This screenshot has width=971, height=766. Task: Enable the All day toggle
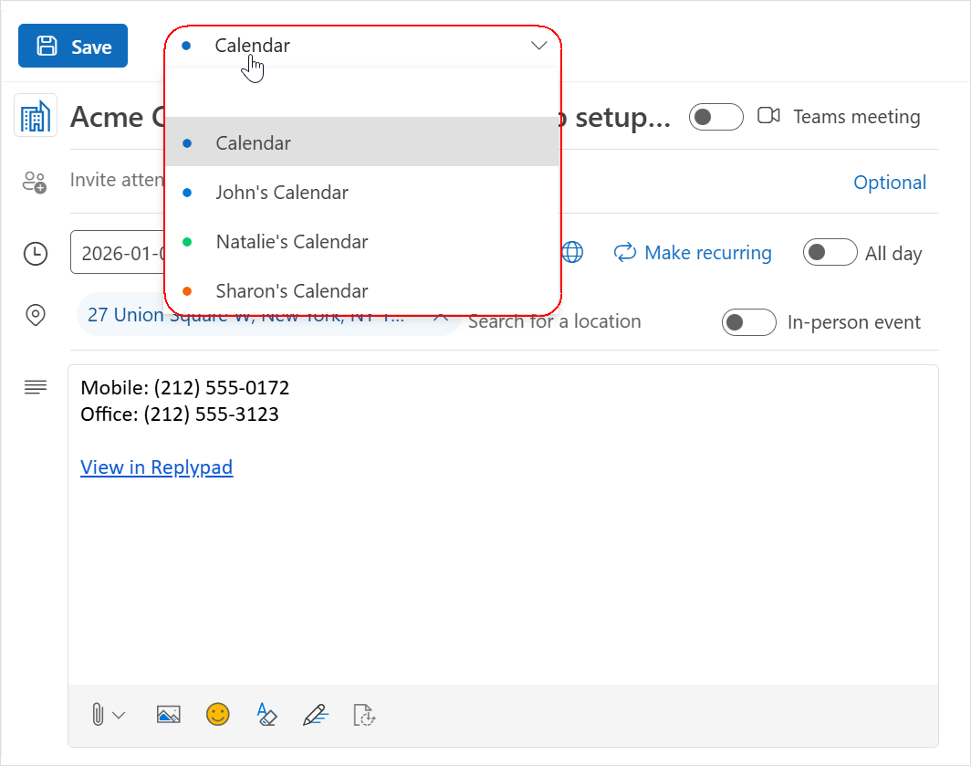pyautogui.click(x=830, y=253)
